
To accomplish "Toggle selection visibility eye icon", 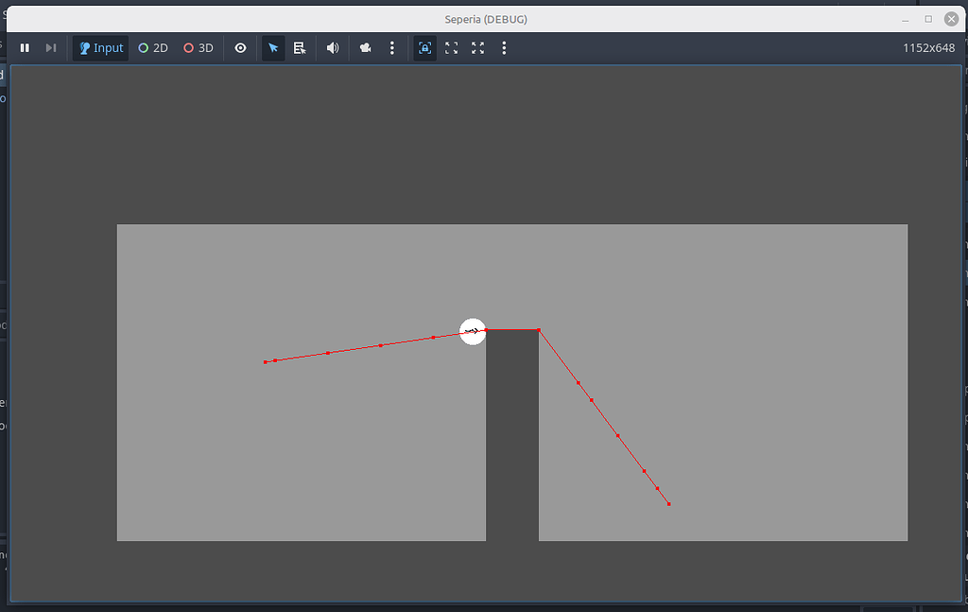I will 241,48.
